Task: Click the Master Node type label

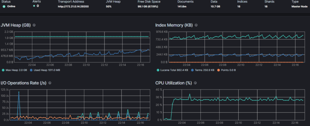Action: (299, 6)
